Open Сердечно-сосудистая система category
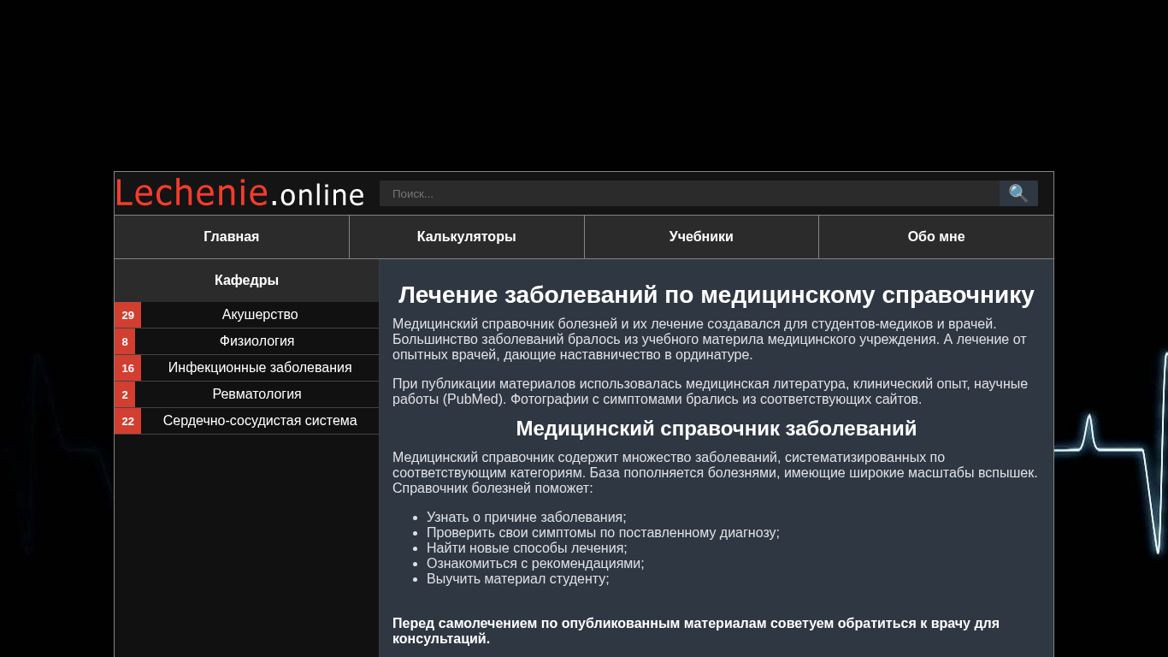The width and height of the screenshot is (1168, 657). [x=260, y=421]
